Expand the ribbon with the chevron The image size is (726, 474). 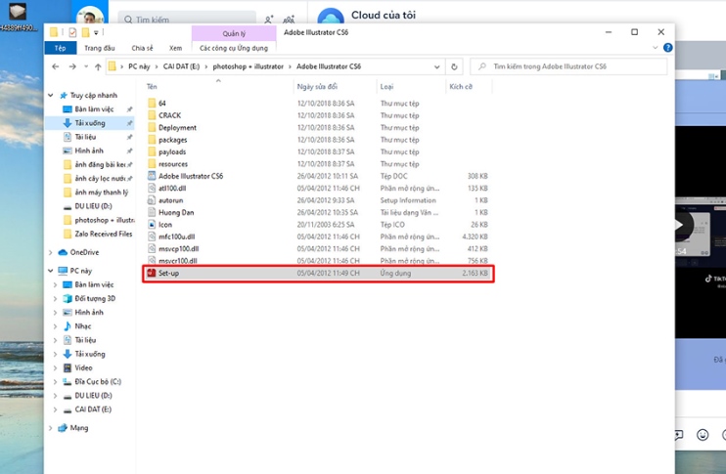pos(655,47)
